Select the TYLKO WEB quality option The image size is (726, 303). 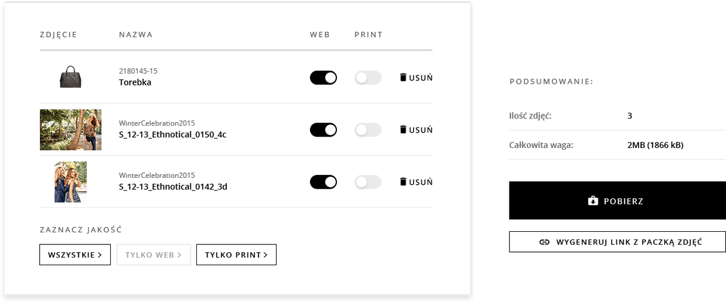tap(154, 254)
